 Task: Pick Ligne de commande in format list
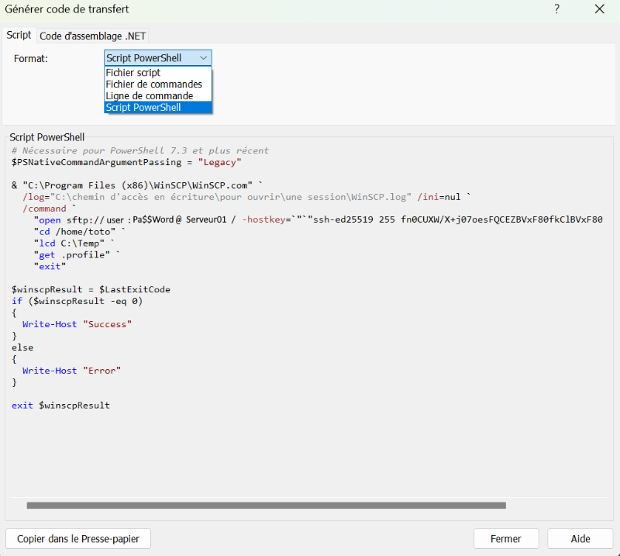click(149, 96)
